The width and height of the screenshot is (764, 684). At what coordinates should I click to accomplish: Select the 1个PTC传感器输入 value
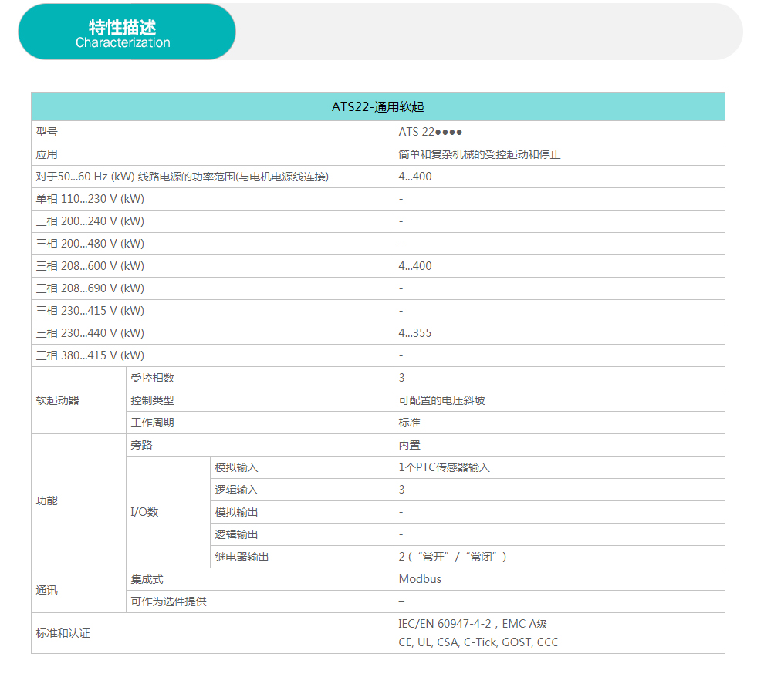445,467
